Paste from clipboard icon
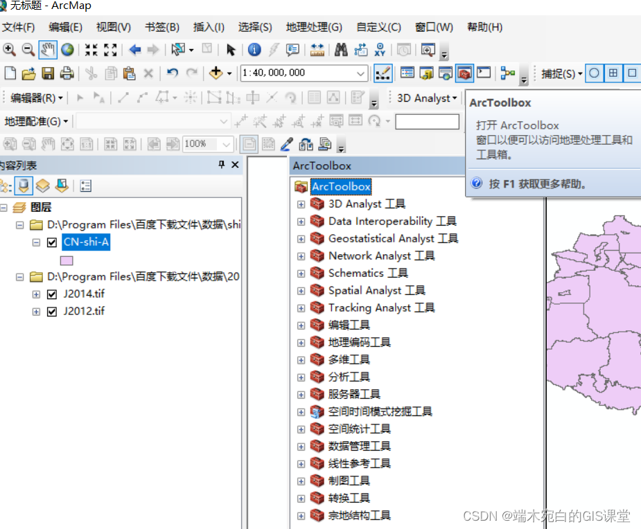Image resolution: width=641 pixels, height=529 pixels. point(130,73)
